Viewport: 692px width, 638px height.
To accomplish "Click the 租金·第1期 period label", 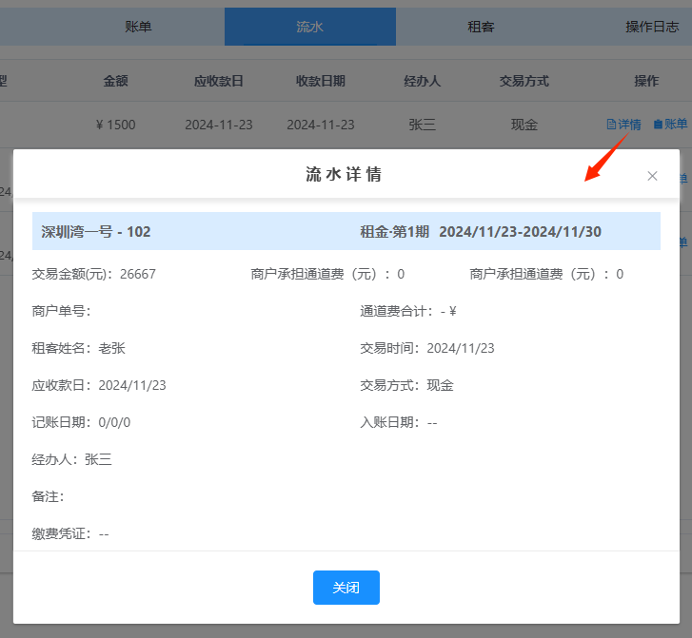I will [394, 231].
